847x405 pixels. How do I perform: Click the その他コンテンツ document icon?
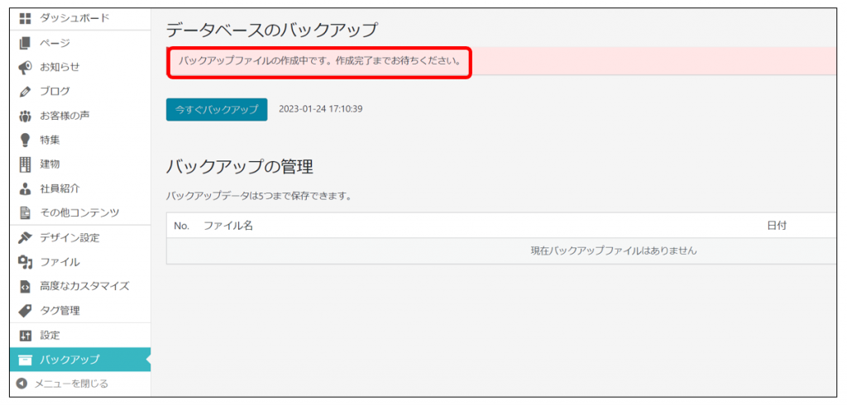(25, 212)
